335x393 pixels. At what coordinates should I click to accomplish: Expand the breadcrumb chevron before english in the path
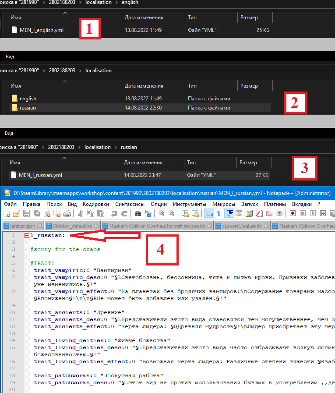coord(116,3)
